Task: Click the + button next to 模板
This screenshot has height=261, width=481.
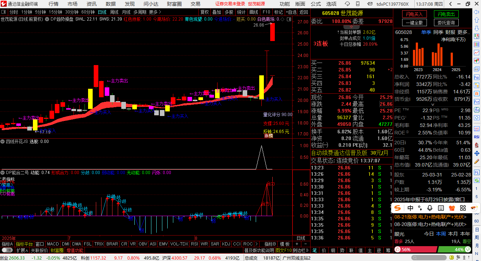Action: click(x=297, y=244)
